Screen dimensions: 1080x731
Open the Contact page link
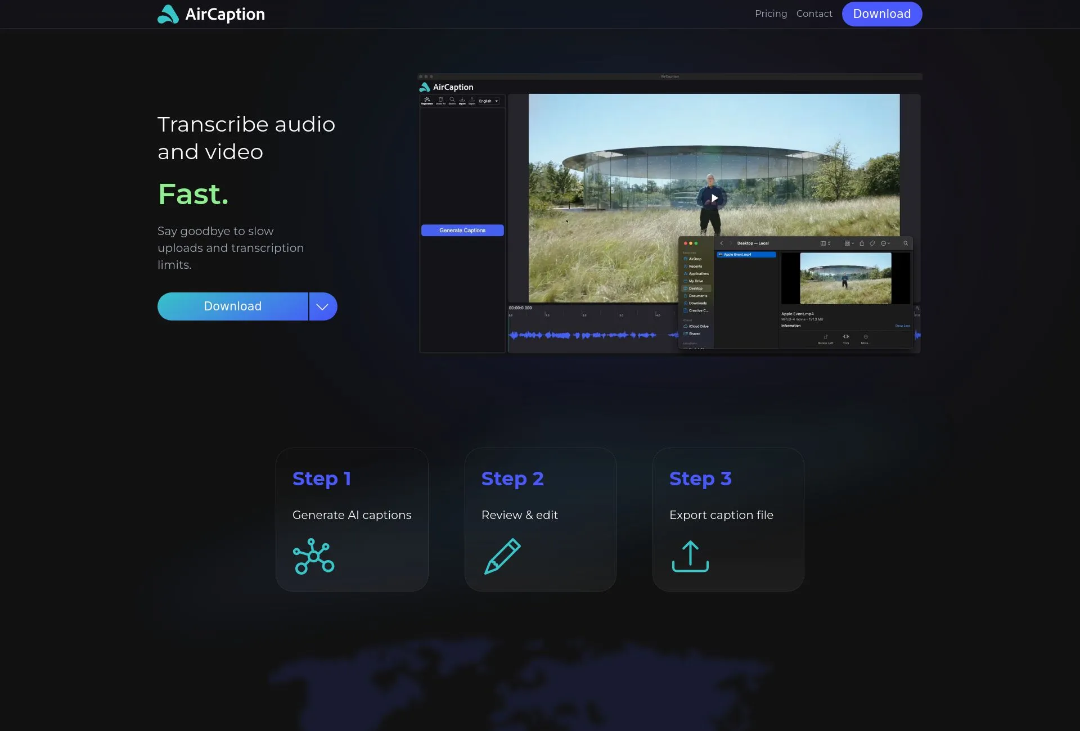tap(814, 14)
